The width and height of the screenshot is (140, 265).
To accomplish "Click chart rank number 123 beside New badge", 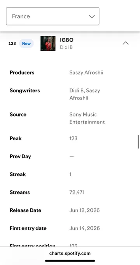I will tap(12, 43).
